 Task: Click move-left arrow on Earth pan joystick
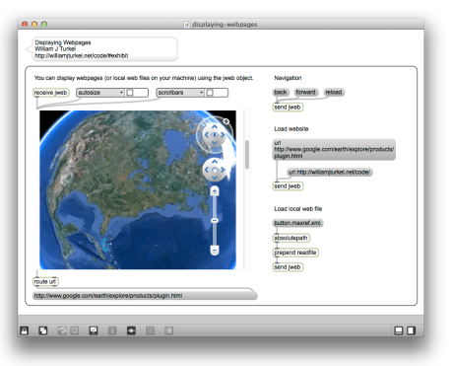pyautogui.click(x=207, y=170)
